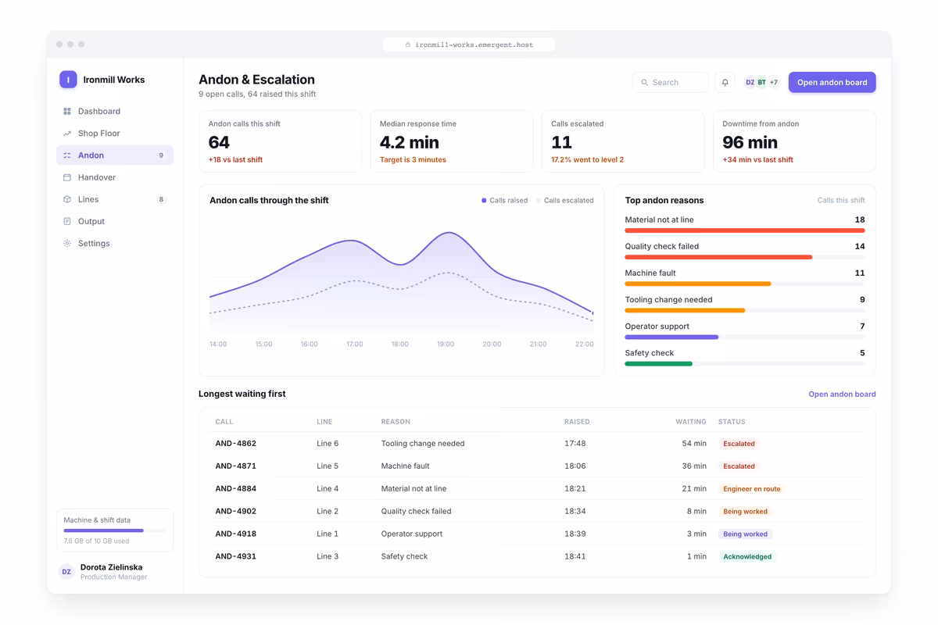938x625 pixels.
Task: Select the Andon menu item
Action: tap(115, 155)
